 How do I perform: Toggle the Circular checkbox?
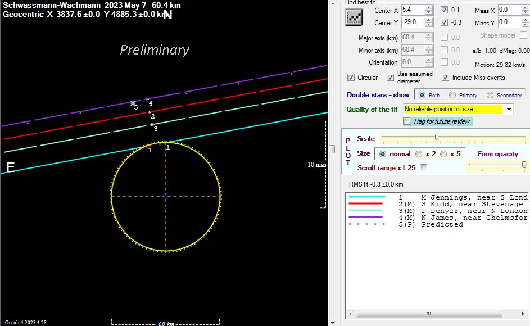351,78
